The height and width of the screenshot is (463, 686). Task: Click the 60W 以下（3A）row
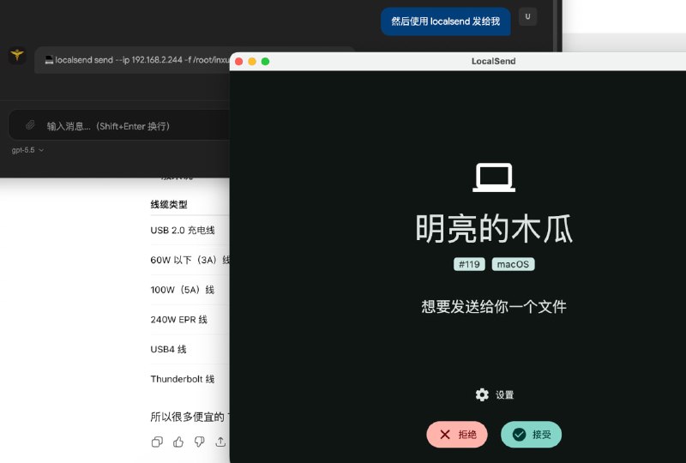click(x=190, y=260)
